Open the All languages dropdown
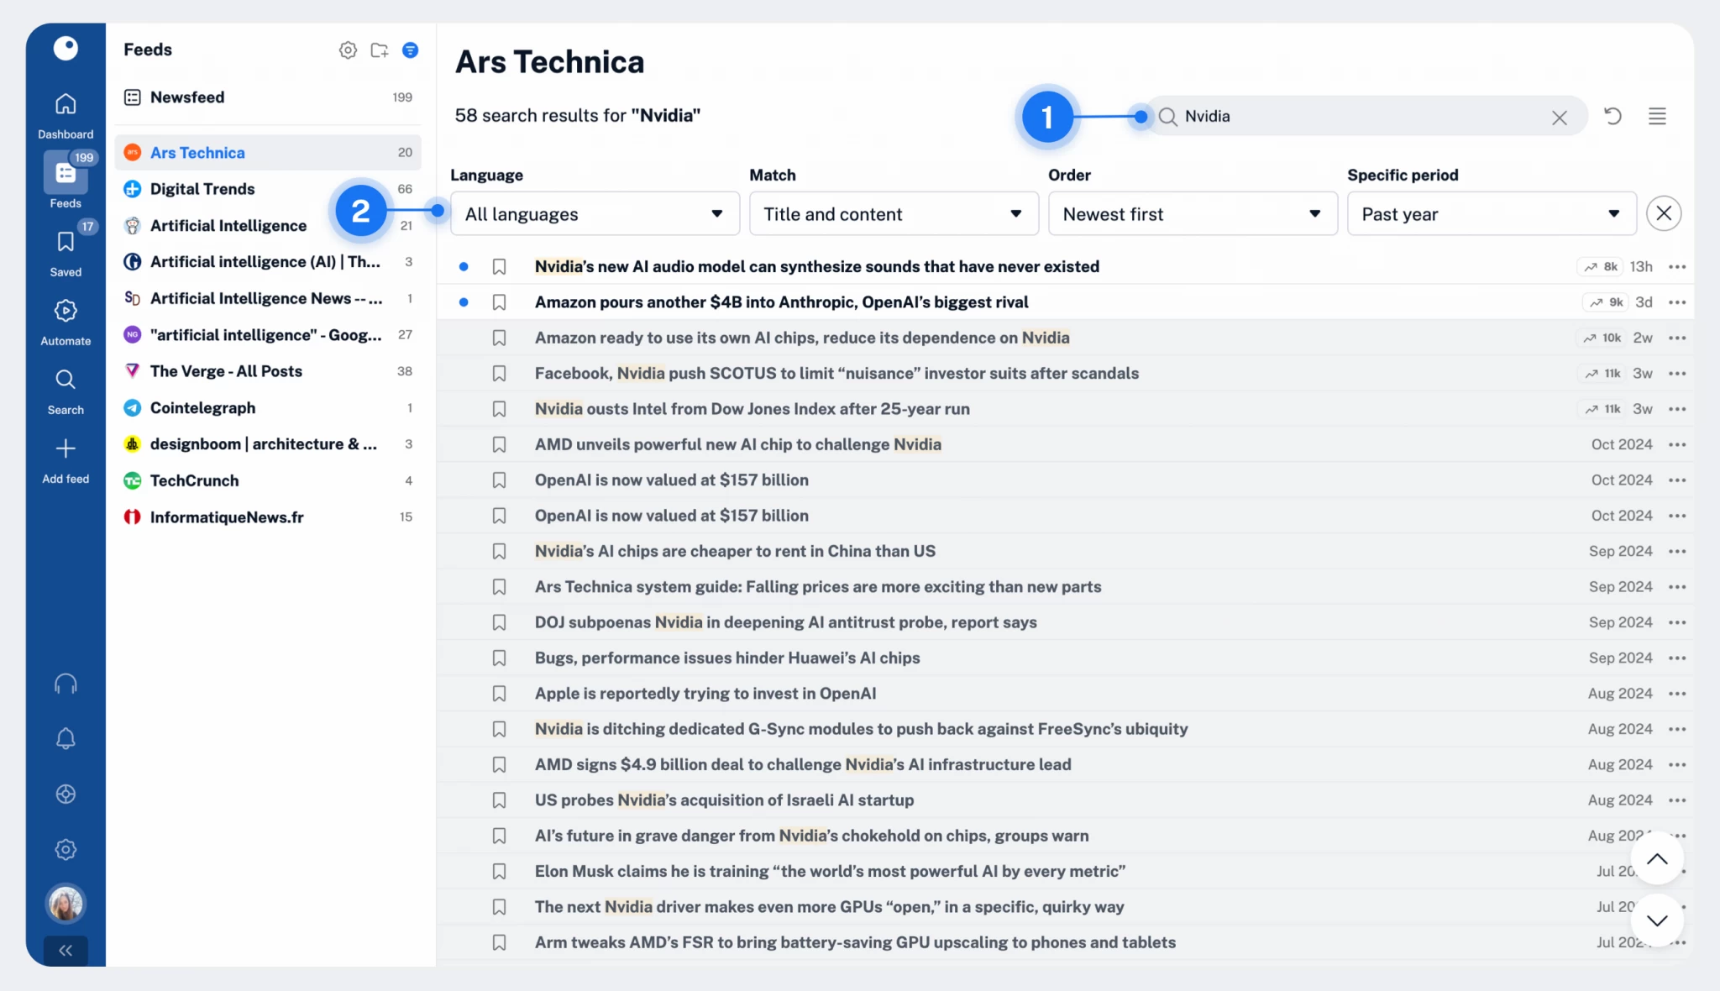 pos(595,214)
